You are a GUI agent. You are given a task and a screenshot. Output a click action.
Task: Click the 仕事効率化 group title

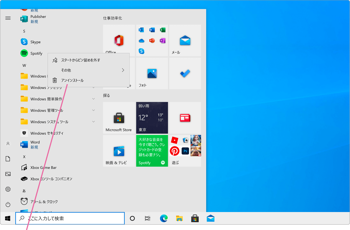[x=113, y=18]
